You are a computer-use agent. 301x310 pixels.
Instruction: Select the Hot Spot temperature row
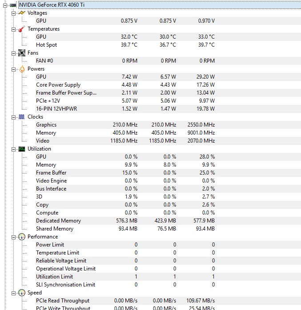coord(168,45)
